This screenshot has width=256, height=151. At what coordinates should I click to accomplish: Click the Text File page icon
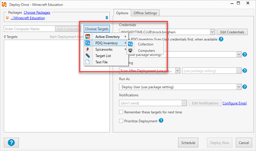(x=88, y=62)
